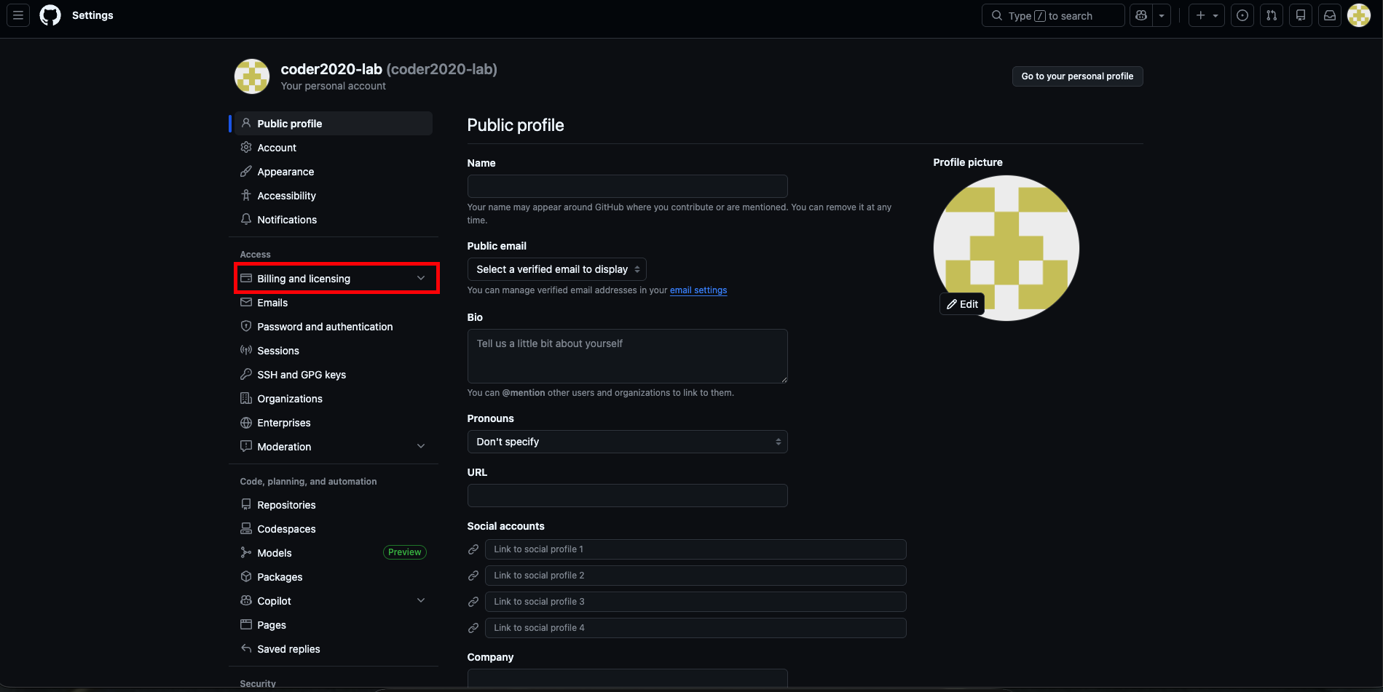Image resolution: width=1383 pixels, height=692 pixels.
Task: Open Copilot chat icon in header
Action: click(1141, 15)
